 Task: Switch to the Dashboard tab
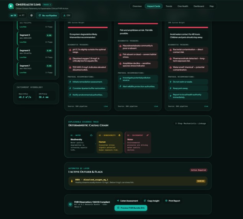coord(199,6)
